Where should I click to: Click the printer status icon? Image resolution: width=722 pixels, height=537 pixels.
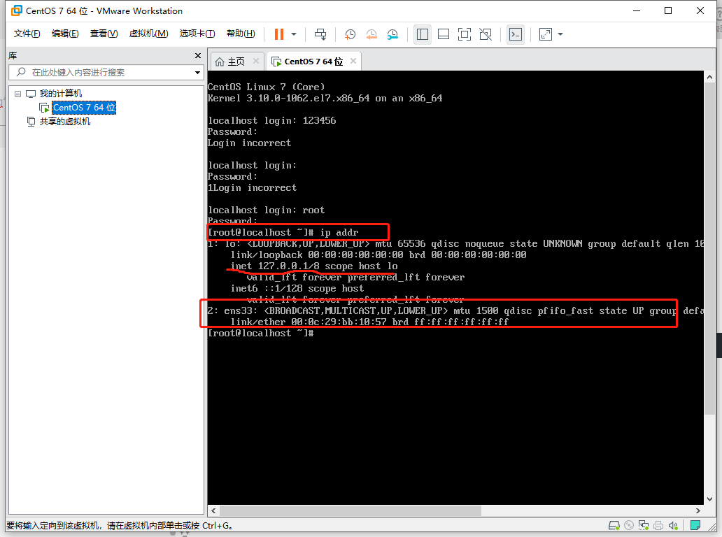pos(658,526)
